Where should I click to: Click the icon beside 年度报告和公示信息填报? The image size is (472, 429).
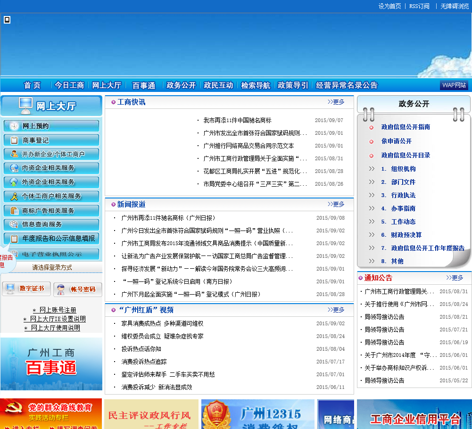pyautogui.click(x=14, y=239)
